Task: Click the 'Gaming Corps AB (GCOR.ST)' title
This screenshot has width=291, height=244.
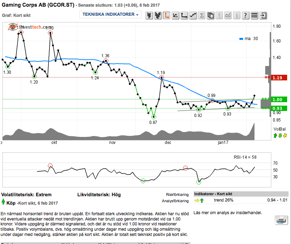Action: point(38,5)
